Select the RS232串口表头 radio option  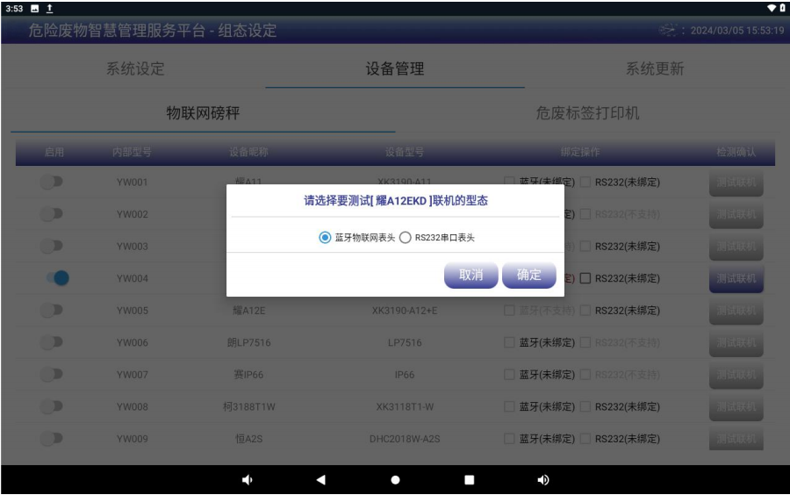406,237
